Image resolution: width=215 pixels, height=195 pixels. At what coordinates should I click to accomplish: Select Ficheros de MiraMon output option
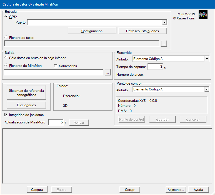tap(6, 66)
